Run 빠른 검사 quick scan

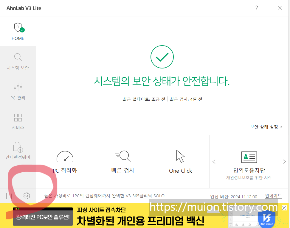click(122, 162)
